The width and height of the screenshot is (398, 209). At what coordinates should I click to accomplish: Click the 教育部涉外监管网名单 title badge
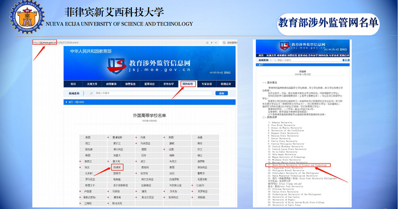coord(328,23)
